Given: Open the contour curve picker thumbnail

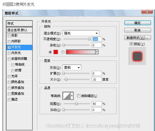Looking at the screenshot, I should tap(67, 96).
